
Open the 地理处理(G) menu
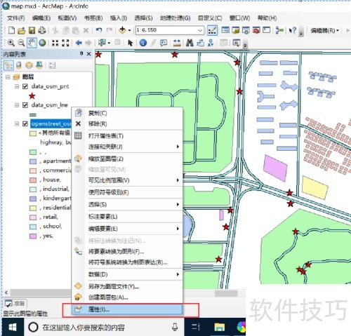click(x=175, y=18)
